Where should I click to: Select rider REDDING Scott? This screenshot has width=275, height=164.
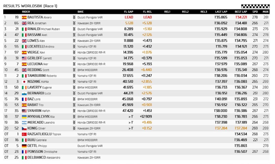pos(39,70)
